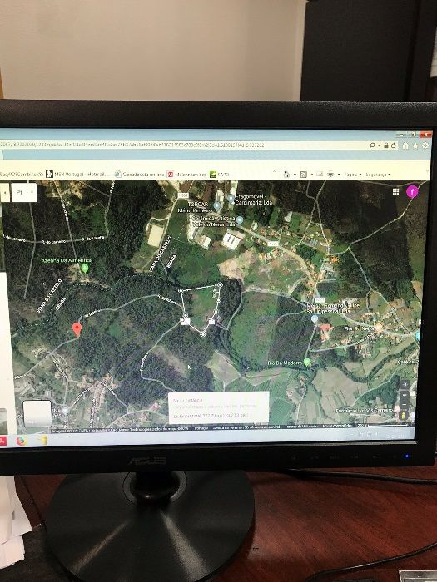Open the Google apps grid icon
The image size is (437, 582).
tap(395, 191)
